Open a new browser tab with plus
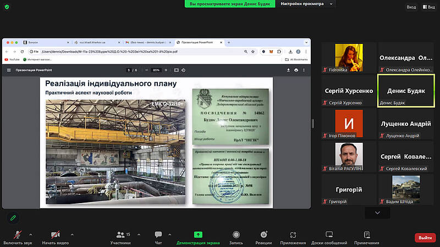Image resolution: width=440 pixels, height=247 pixels. coord(229,42)
